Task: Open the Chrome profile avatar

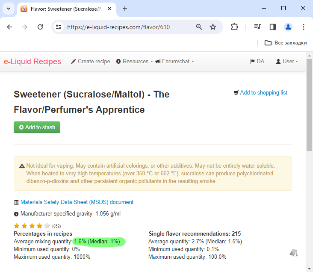Action: 288,27
